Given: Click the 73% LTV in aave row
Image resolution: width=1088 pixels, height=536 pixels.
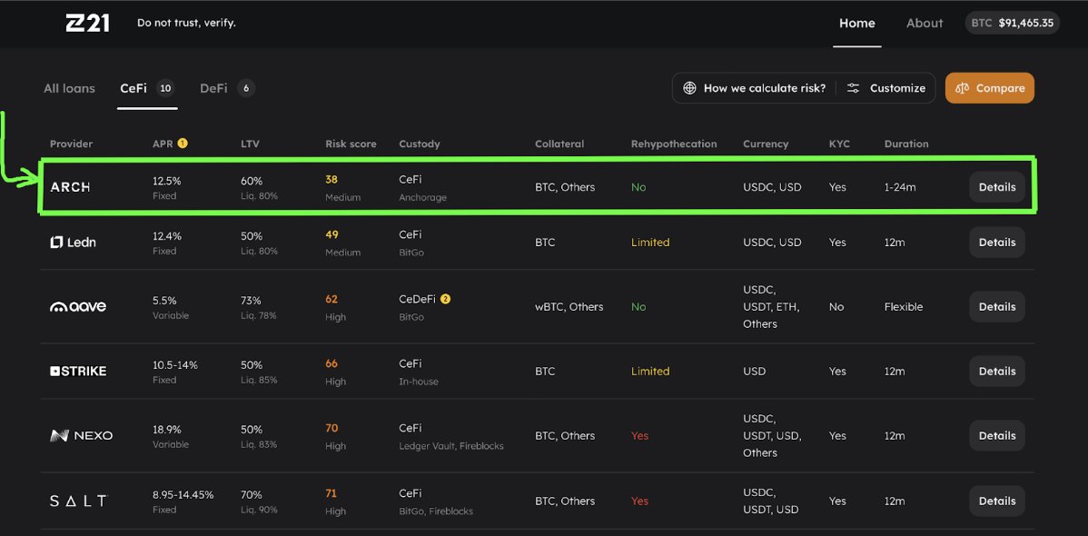Looking at the screenshot, I should (252, 301).
